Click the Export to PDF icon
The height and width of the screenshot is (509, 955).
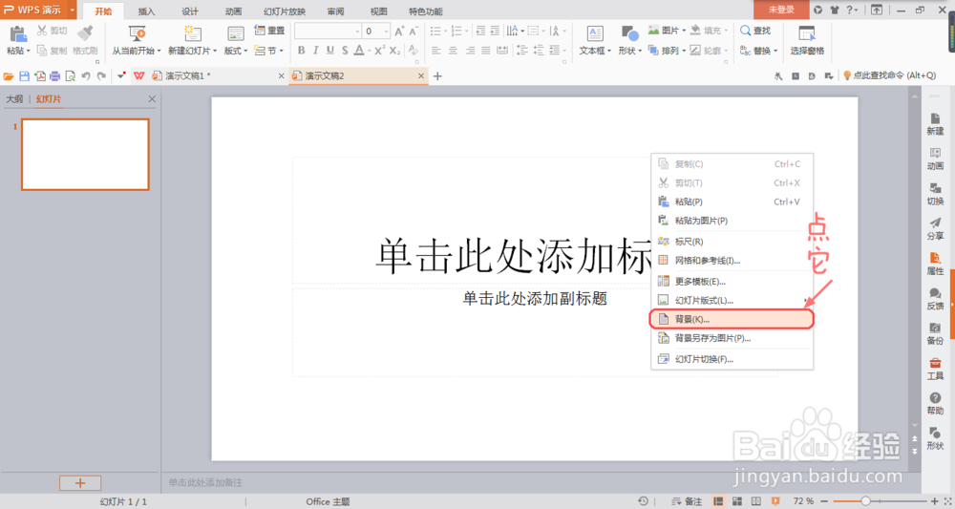click(x=39, y=76)
